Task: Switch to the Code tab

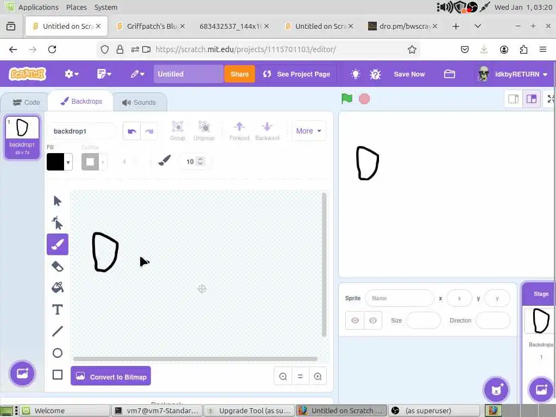Action: point(26,102)
